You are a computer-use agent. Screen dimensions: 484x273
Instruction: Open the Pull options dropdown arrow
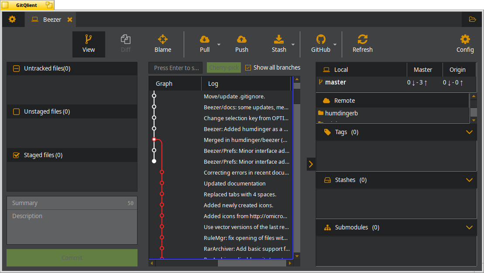pyautogui.click(x=219, y=44)
